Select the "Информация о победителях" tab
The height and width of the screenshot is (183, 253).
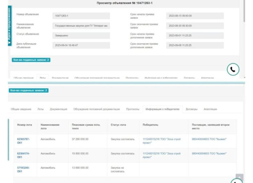(x=162, y=109)
